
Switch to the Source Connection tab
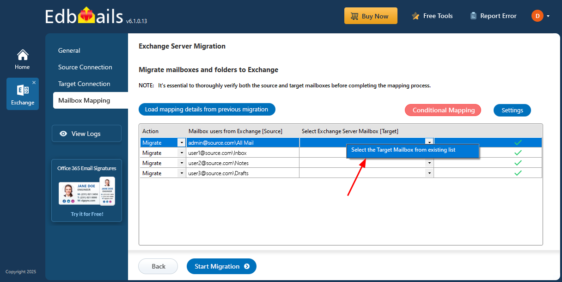(x=85, y=67)
